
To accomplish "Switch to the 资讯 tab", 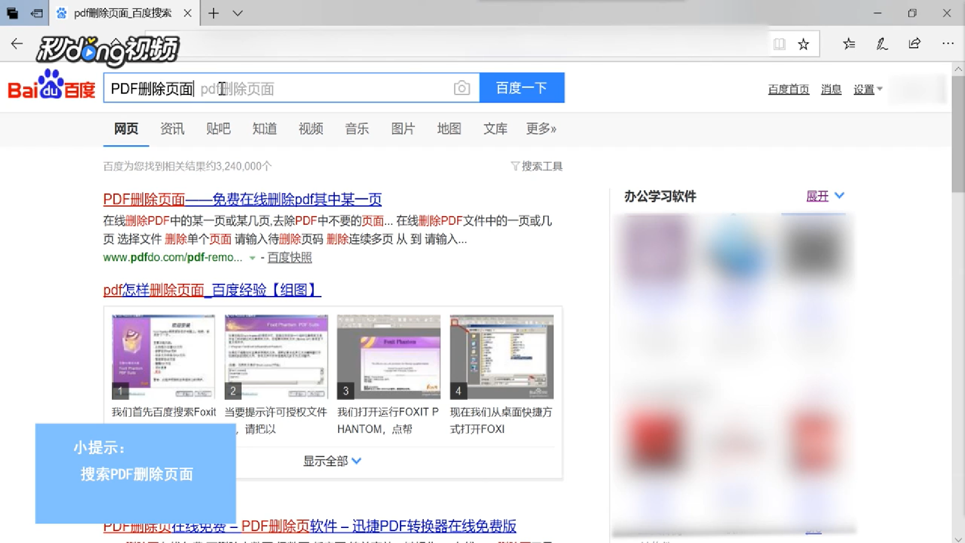I will pyautogui.click(x=172, y=129).
